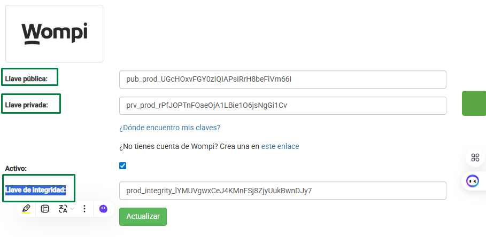
Task: Click the Wompi logo image
Action: (54, 34)
